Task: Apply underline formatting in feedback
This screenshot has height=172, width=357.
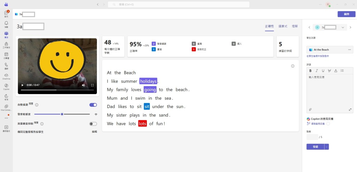Action: click(x=323, y=71)
